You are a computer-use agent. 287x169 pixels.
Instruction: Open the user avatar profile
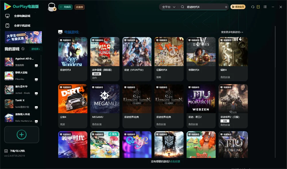(52, 7)
